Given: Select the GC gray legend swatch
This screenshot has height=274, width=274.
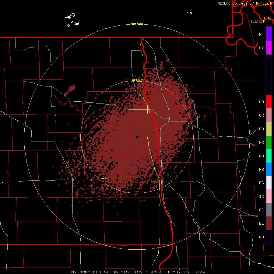Looking at the screenshot, I should pyautogui.click(x=269, y=210).
